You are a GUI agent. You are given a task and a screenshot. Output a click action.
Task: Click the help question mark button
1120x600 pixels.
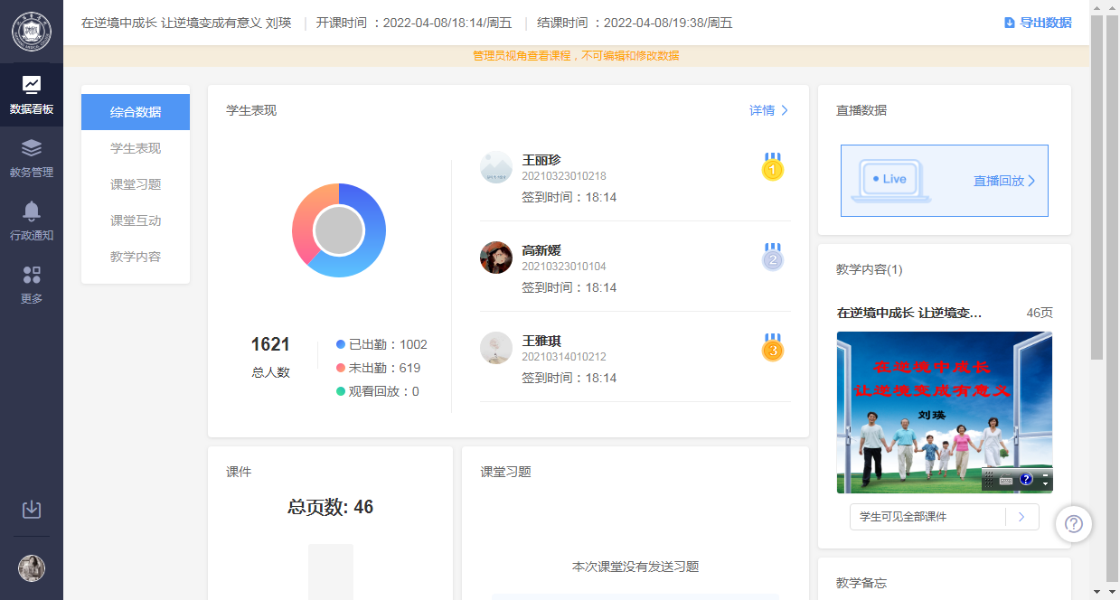1074,524
